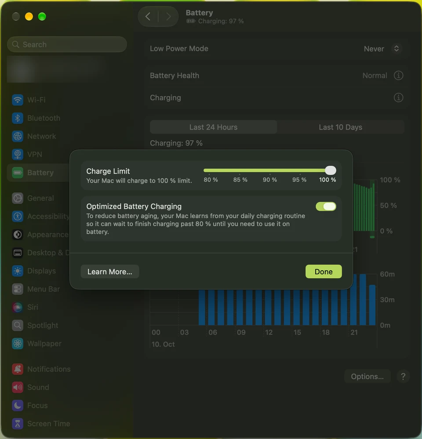Go back with the left chevron

(148, 17)
